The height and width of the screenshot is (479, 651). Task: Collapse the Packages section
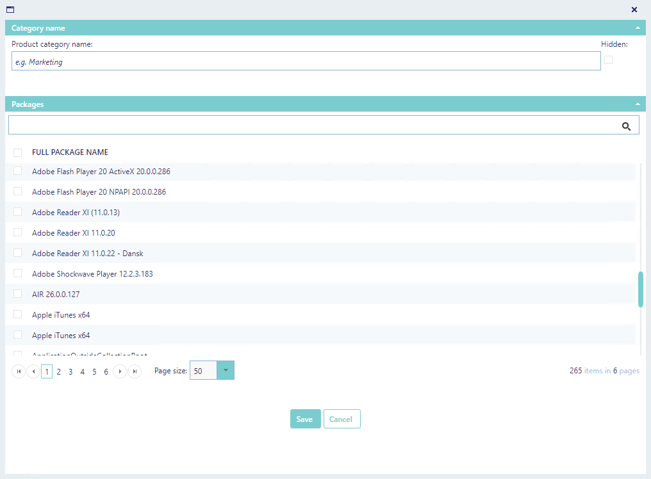coord(638,104)
